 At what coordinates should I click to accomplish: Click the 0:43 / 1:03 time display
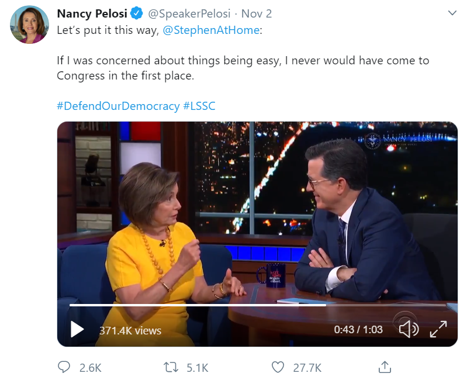click(x=358, y=330)
